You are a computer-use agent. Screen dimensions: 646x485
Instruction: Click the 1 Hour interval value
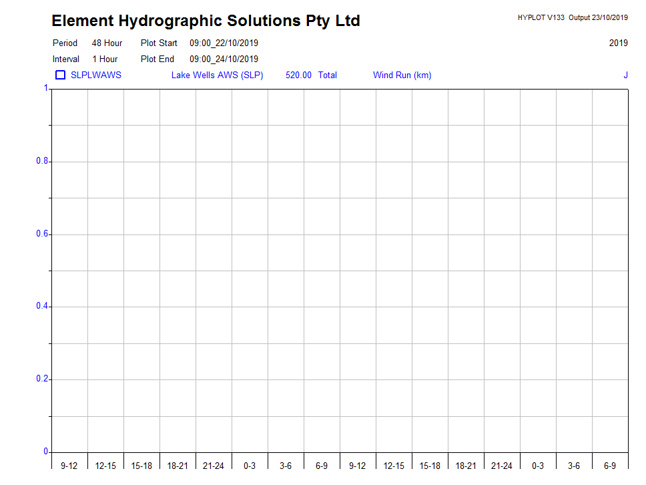click(x=105, y=59)
